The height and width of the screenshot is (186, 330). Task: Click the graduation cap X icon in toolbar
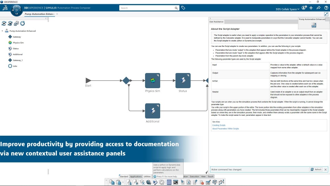pos(142,182)
